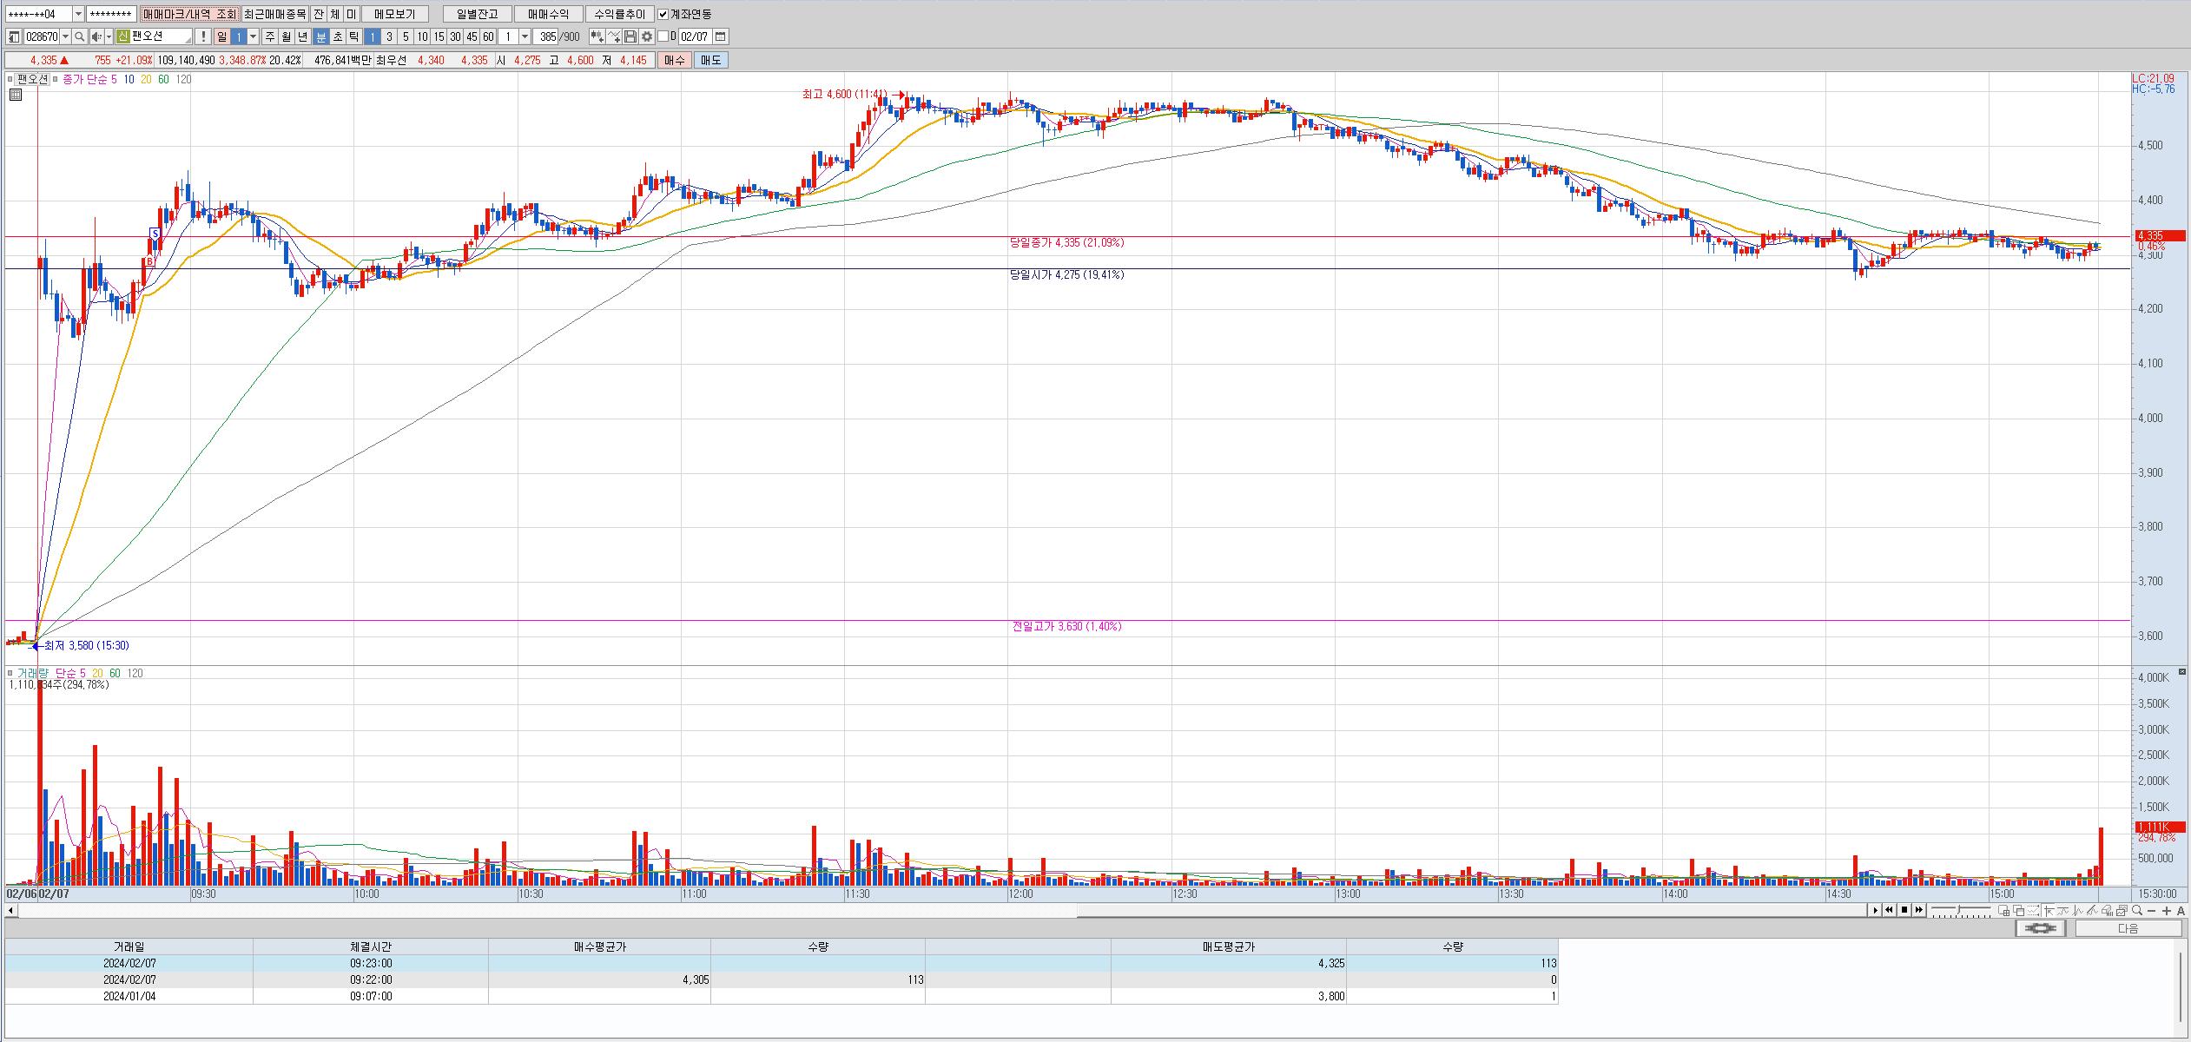The height and width of the screenshot is (1042, 2191).
Task: Open the account number dropdown
Action: click(x=78, y=14)
